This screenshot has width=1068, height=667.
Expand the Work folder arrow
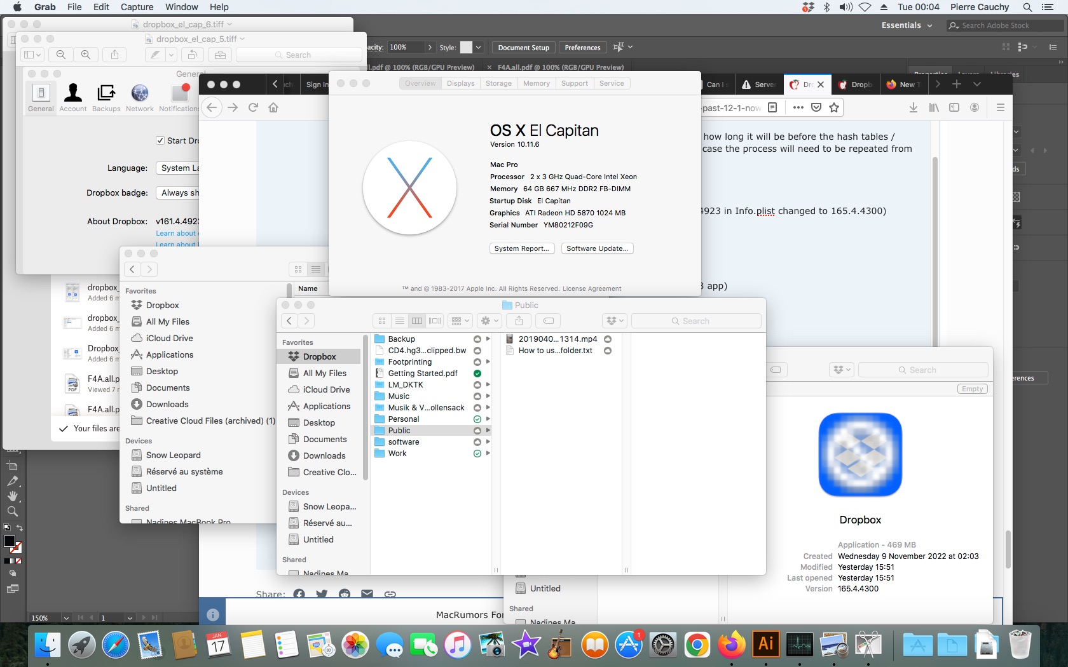click(488, 453)
